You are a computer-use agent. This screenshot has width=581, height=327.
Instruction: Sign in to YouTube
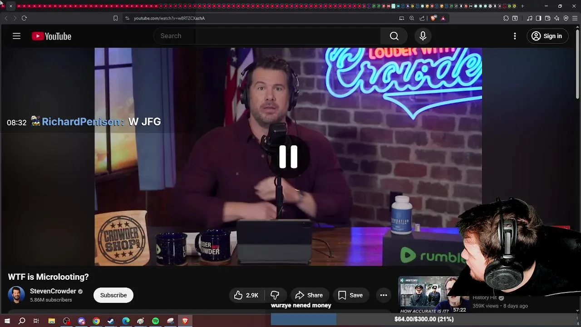(547, 36)
